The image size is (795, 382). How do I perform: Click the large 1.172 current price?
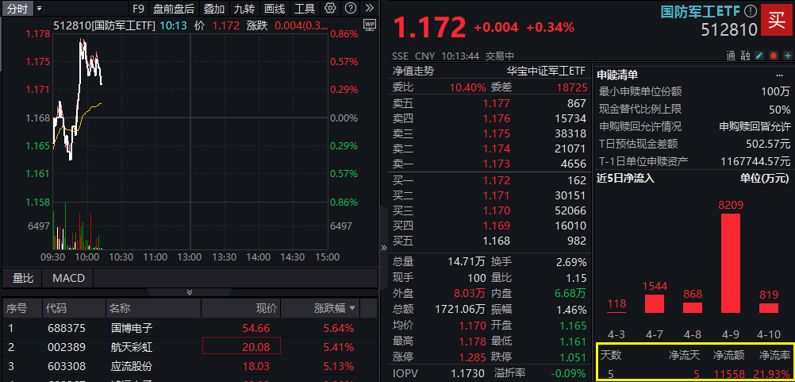[x=429, y=27]
